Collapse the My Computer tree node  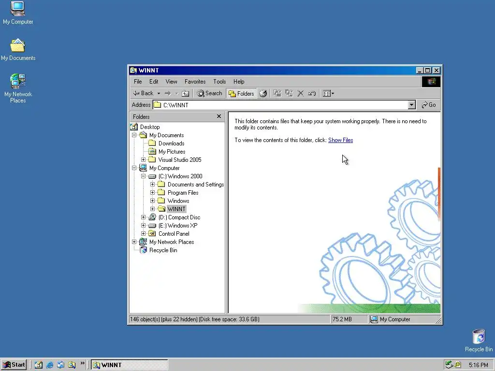pos(134,168)
